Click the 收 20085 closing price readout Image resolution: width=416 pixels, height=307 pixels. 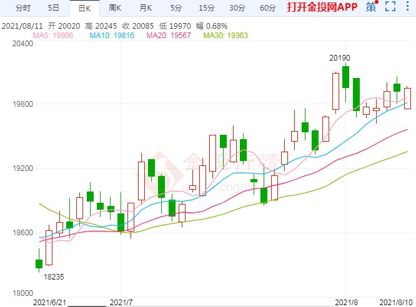tap(138, 26)
